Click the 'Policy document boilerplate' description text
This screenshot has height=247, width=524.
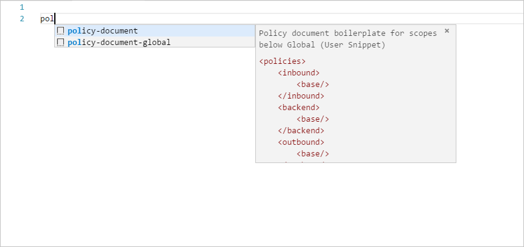click(348, 39)
